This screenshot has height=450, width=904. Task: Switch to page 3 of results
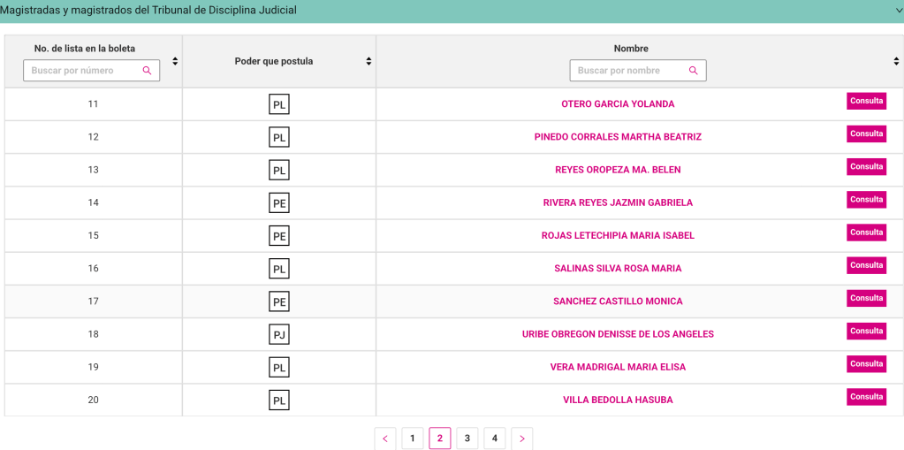click(x=467, y=439)
